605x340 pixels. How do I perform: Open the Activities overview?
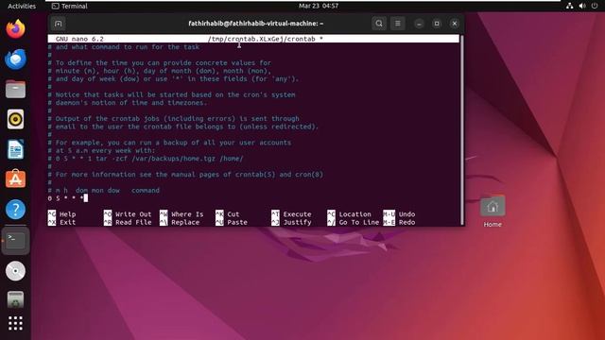tap(22, 6)
